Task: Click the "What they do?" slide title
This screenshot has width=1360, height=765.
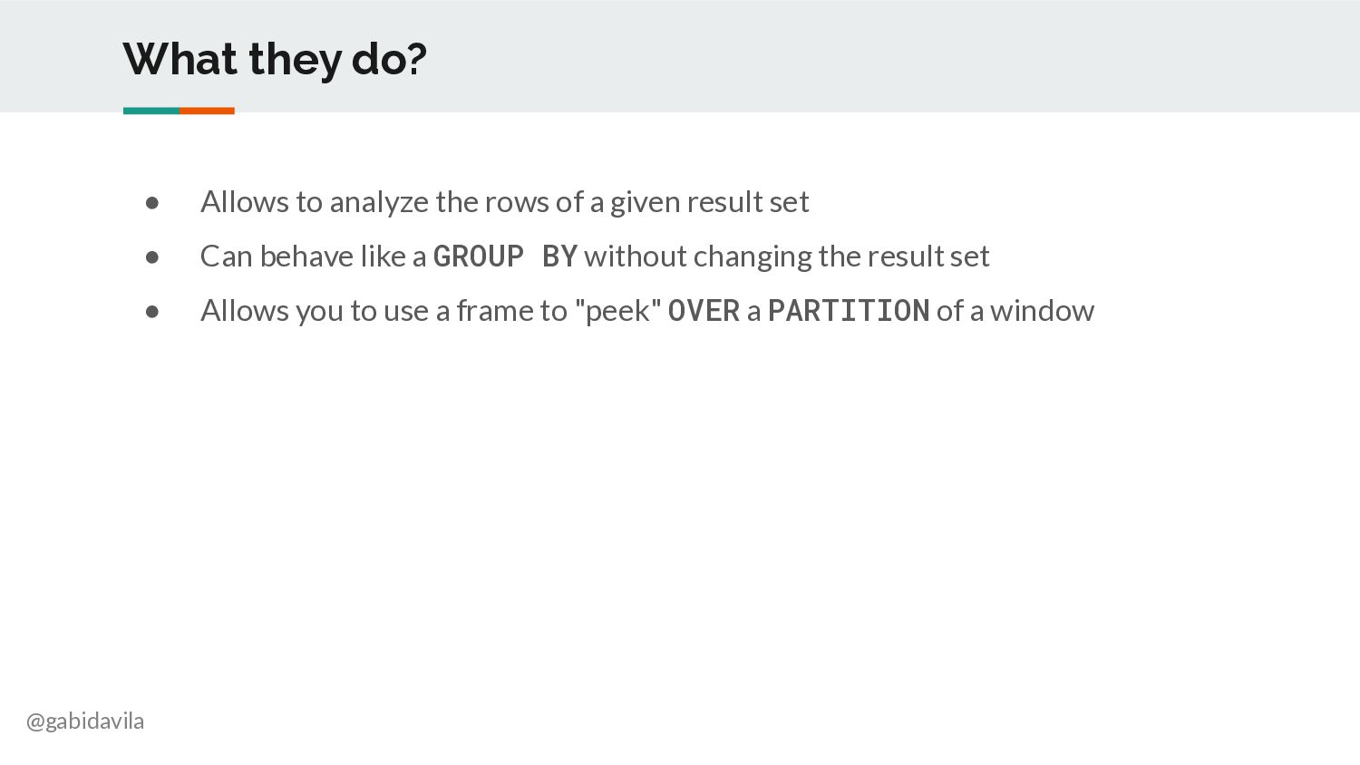Action: tap(275, 60)
